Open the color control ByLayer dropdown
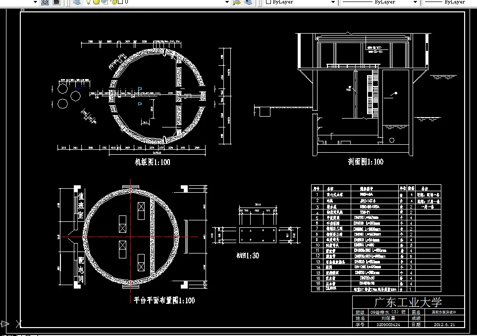This screenshot has height=336, width=477. point(333,2)
